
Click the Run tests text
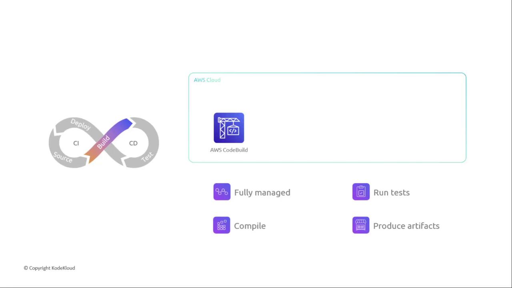click(392, 192)
